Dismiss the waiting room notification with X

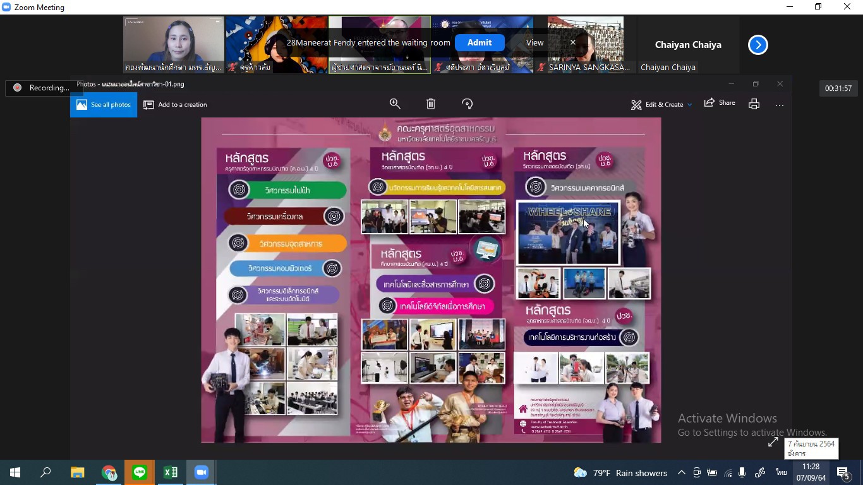click(x=572, y=42)
